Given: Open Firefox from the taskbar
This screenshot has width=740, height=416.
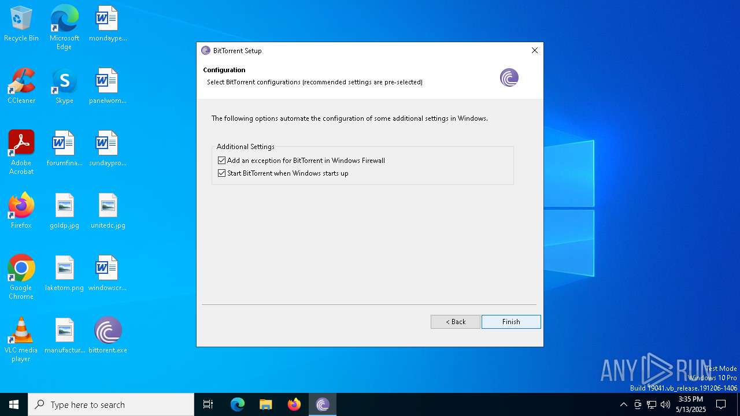Looking at the screenshot, I should pos(294,404).
